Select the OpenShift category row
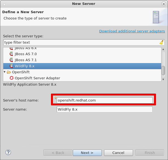 (82, 72)
